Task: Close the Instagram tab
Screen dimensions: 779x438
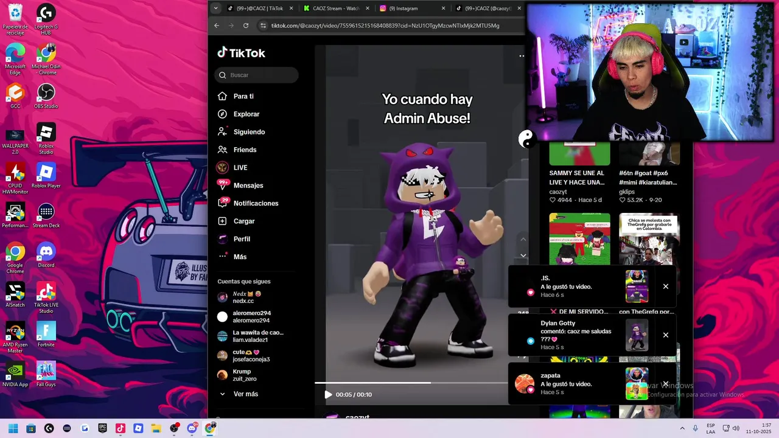Action: pyautogui.click(x=443, y=9)
